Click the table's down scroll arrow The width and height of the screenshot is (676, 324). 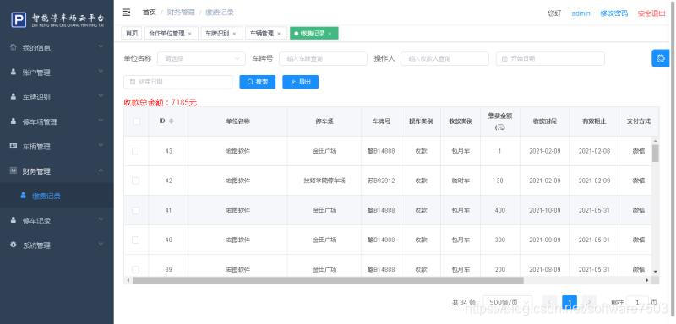pyautogui.click(x=656, y=272)
